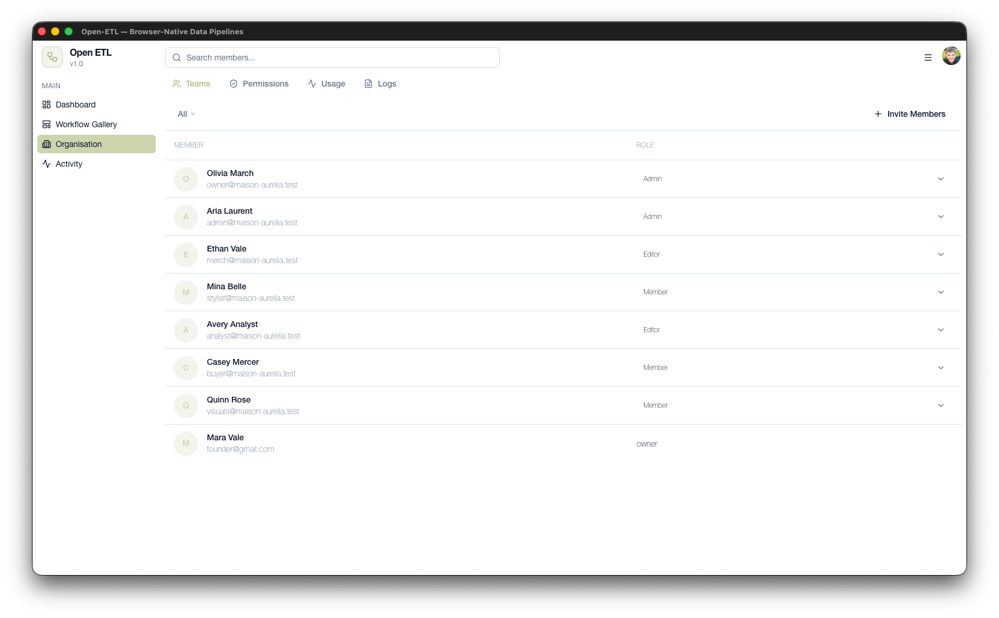Screen dimensions: 999x618
Task: Click the owner role label for Mara Vale
Action: tap(647, 444)
